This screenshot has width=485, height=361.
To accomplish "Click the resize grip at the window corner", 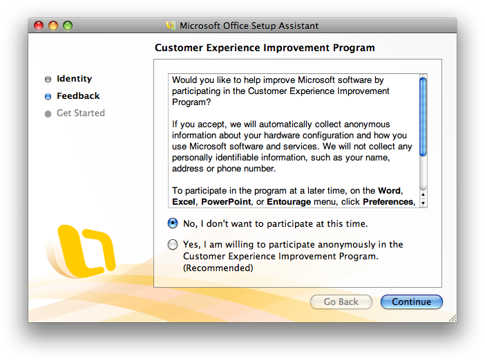I will [453, 318].
